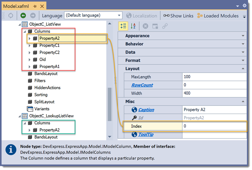This screenshot has height=170, width=252.
Task: Select BandsLayout under ObjectC_ListView
Action: click(x=46, y=74)
